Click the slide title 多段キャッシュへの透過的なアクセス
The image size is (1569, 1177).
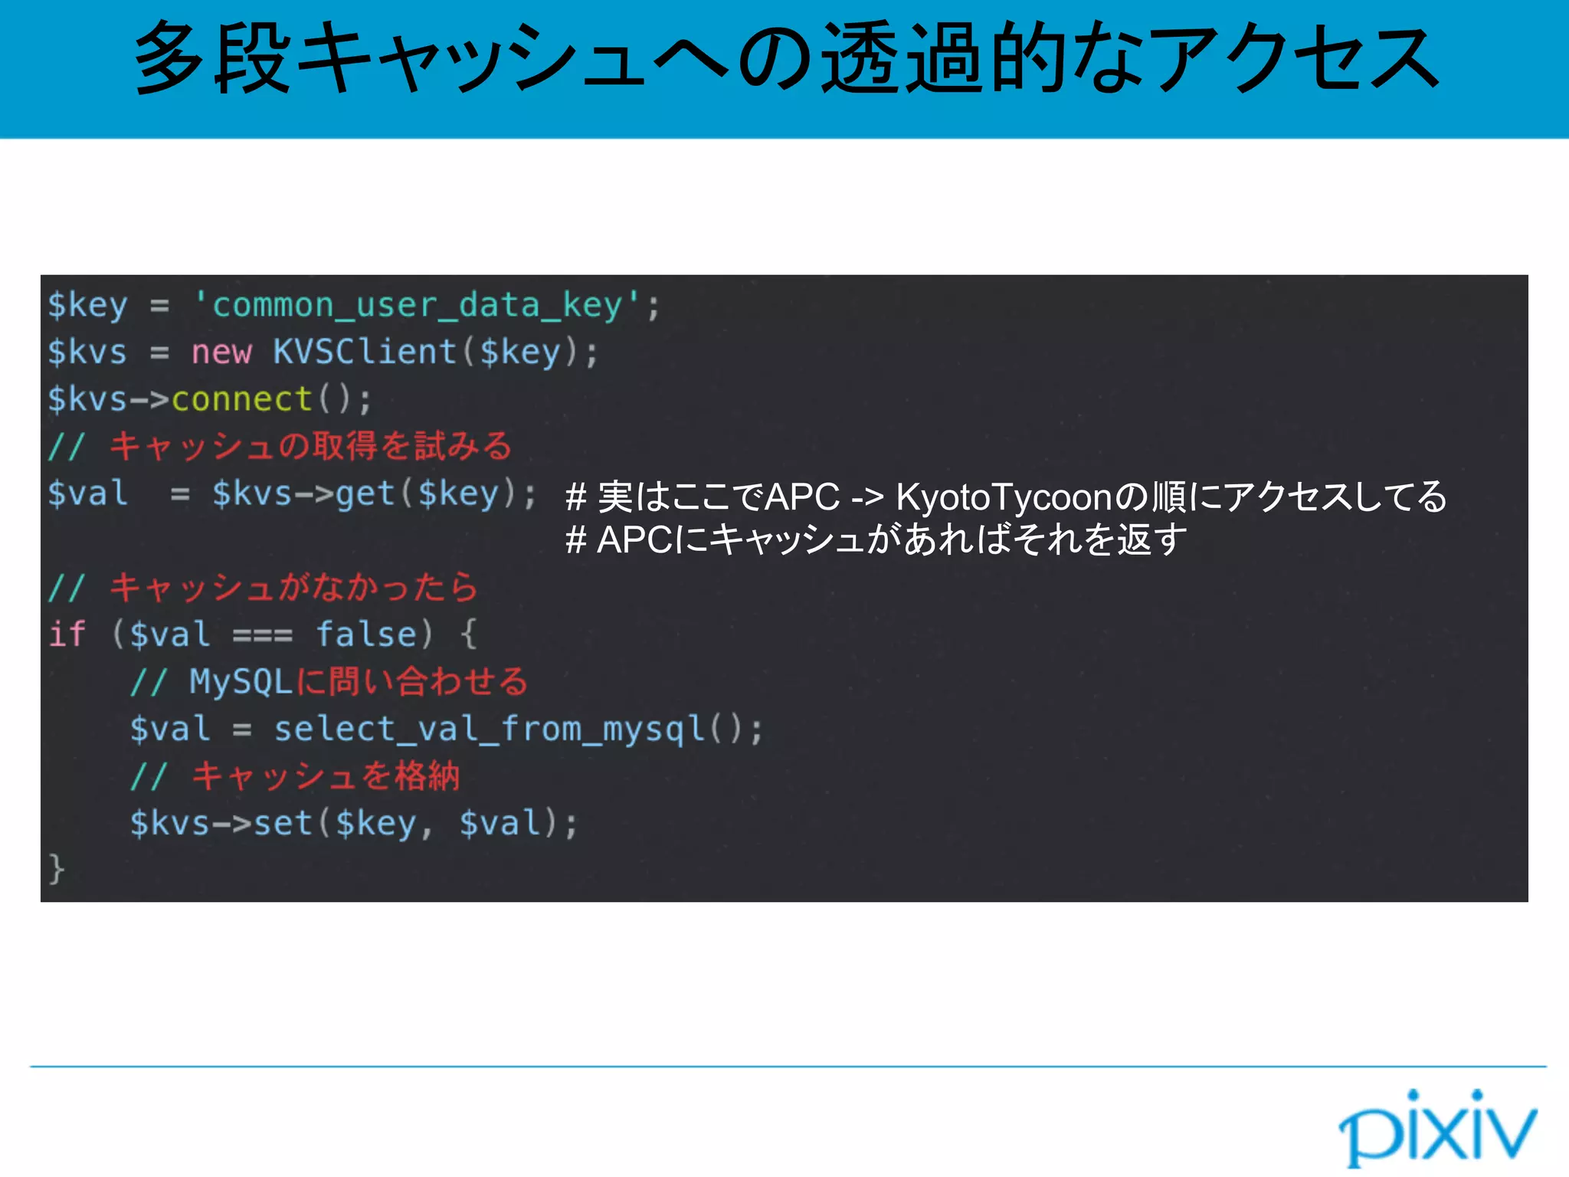click(x=786, y=58)
